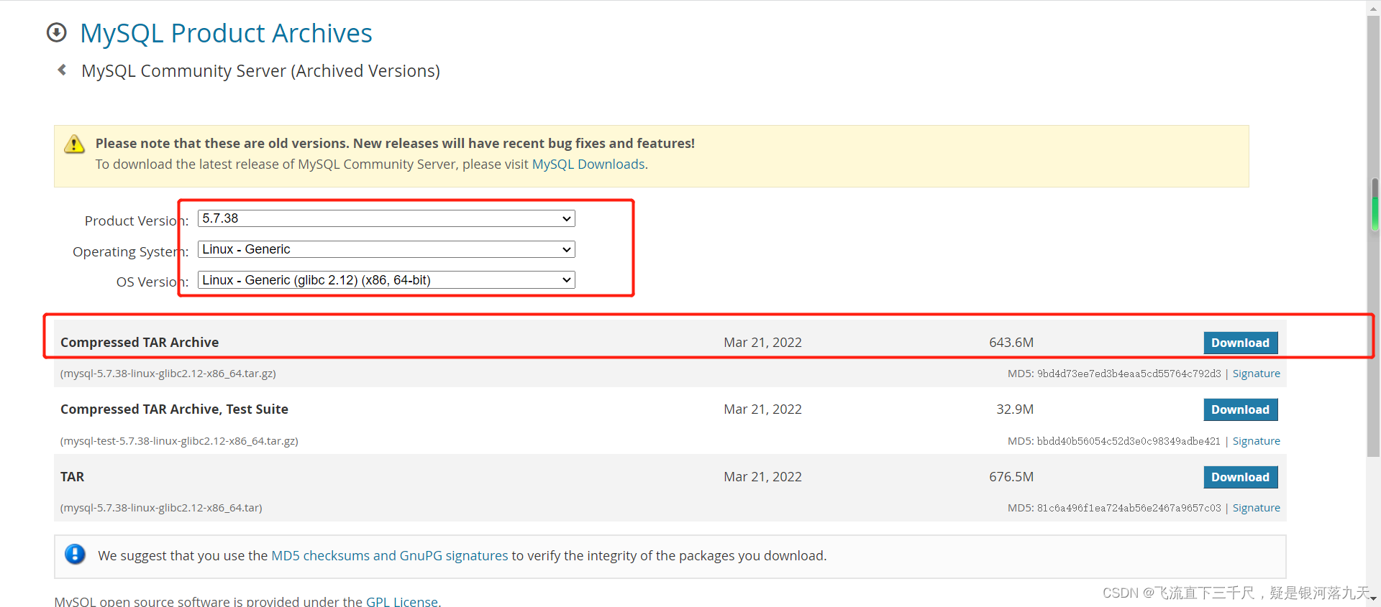Download the Compressed TAR Archive
Viewport: 1381px width, 607px height.
click(x=1240, y=343)
